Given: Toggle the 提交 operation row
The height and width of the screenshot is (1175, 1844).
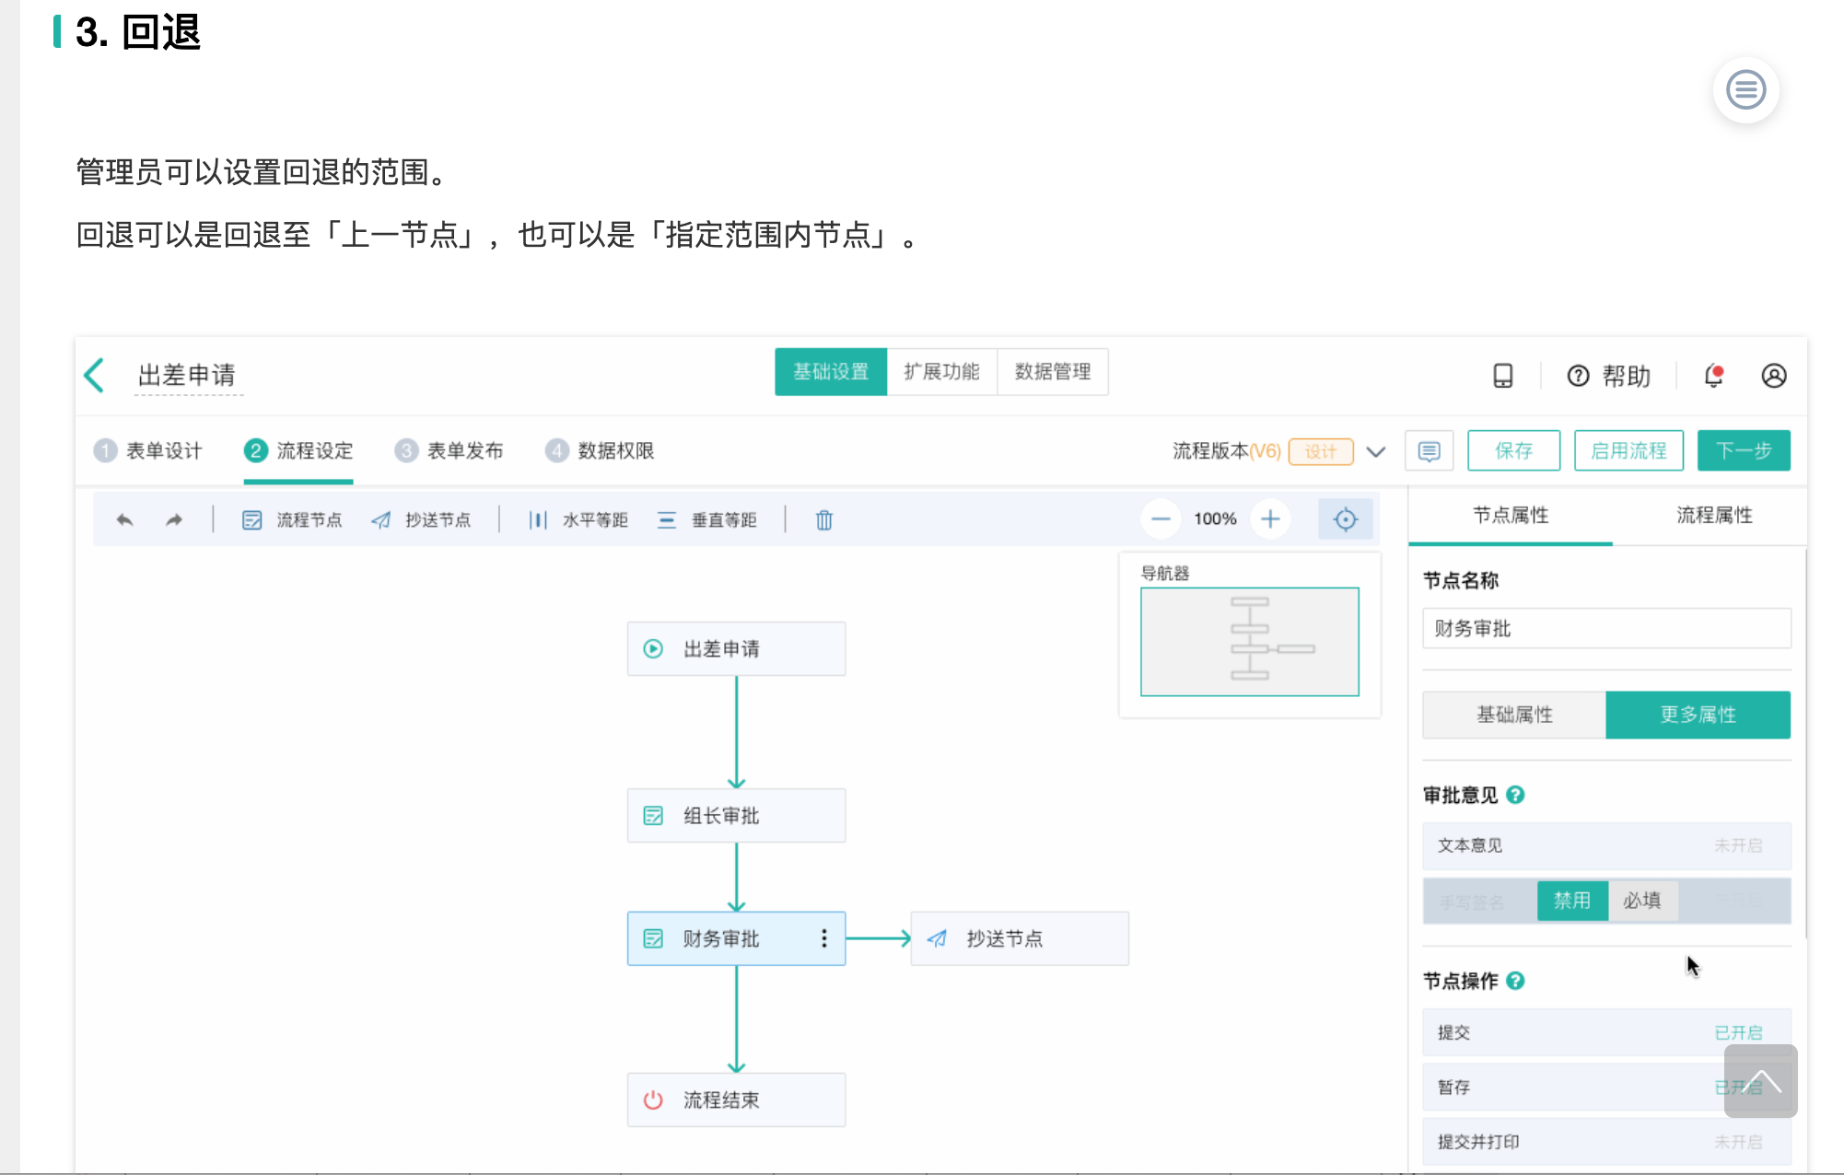Looking at the screenshot, I should 1606,1032.
